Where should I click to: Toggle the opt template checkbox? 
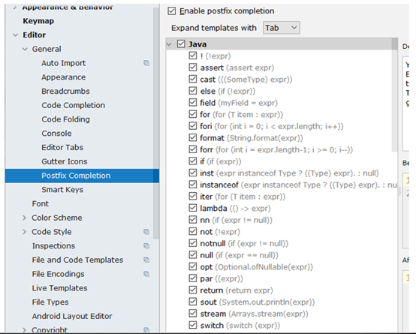tap(193, 266)
